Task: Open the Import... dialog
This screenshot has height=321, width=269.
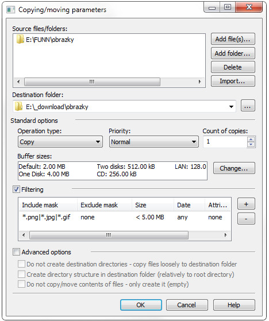Action: (233, 81)
